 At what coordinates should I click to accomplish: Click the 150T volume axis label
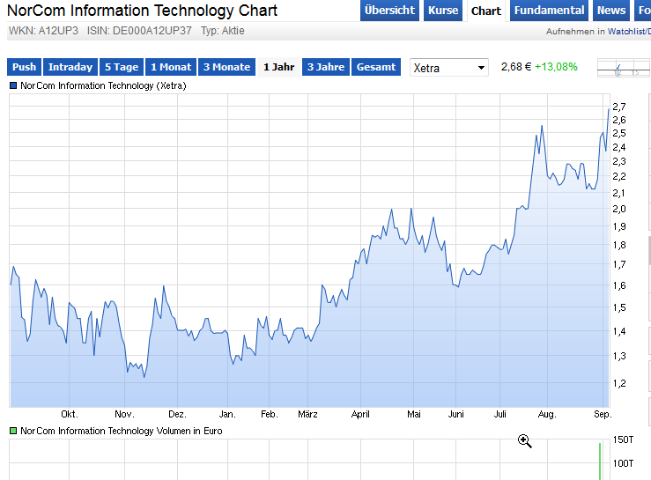pyautogui.click(x=623, y=439)
